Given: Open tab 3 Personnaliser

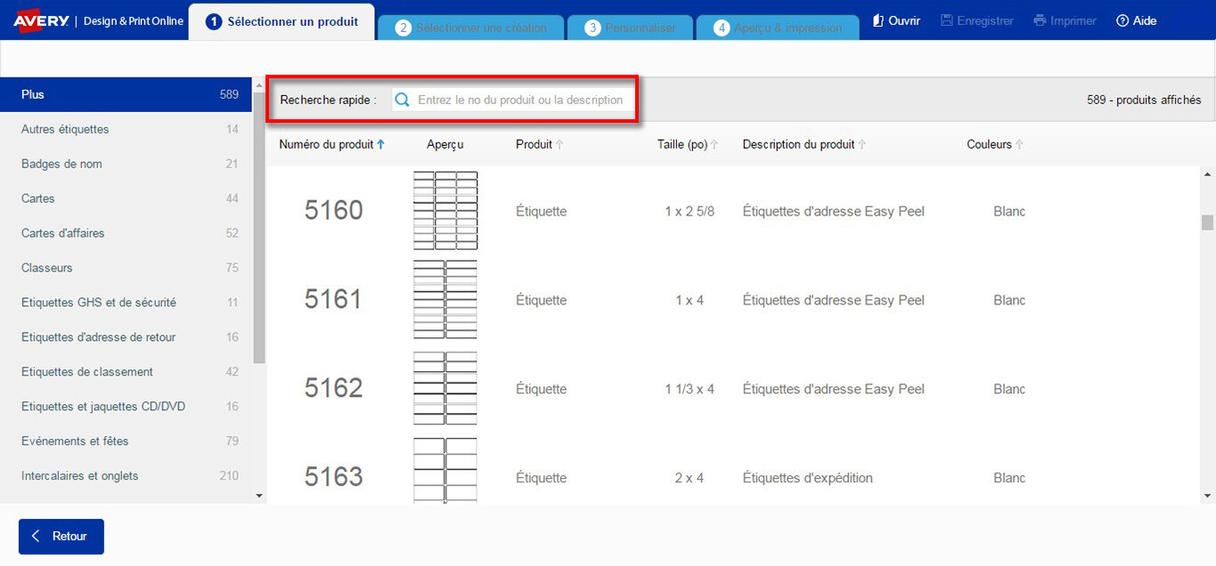Looking at the screenshot, I should (630, 28).
